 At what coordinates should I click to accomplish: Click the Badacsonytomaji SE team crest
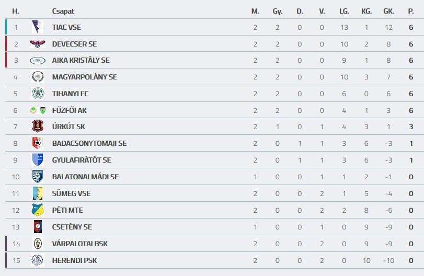pos(37,143)
